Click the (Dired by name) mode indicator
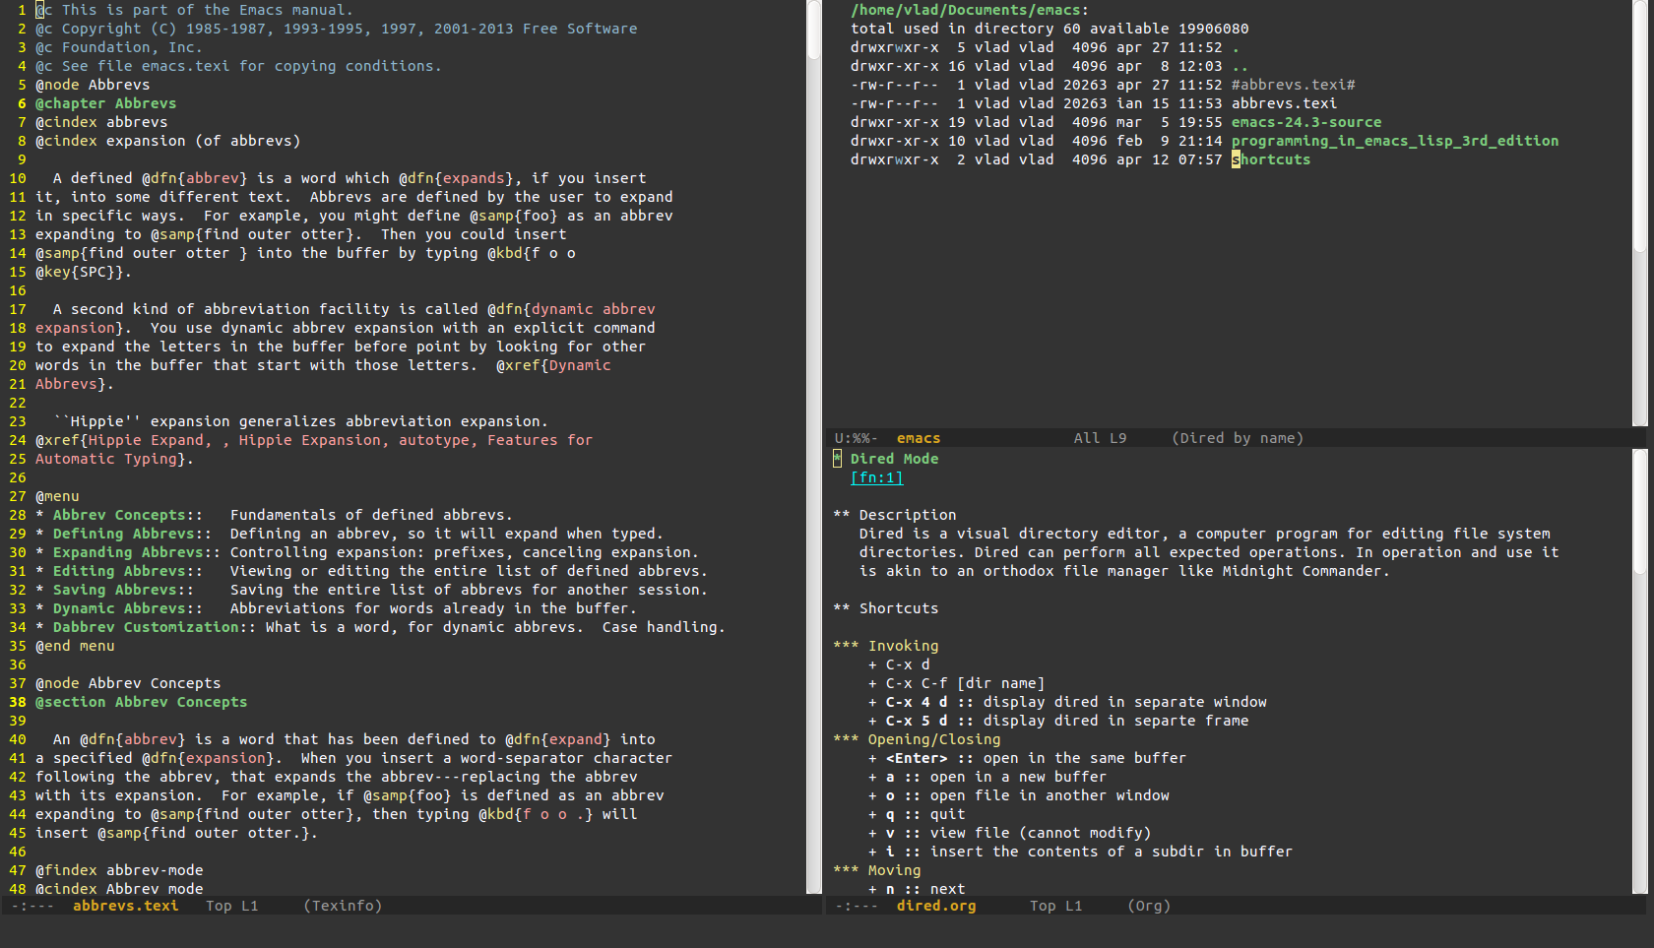Screen dimensions: 1654x948 click(1238, 438)
